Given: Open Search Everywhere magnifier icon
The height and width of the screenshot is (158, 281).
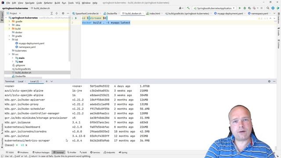Looking at the screenshot, I should tap(268, 8).
